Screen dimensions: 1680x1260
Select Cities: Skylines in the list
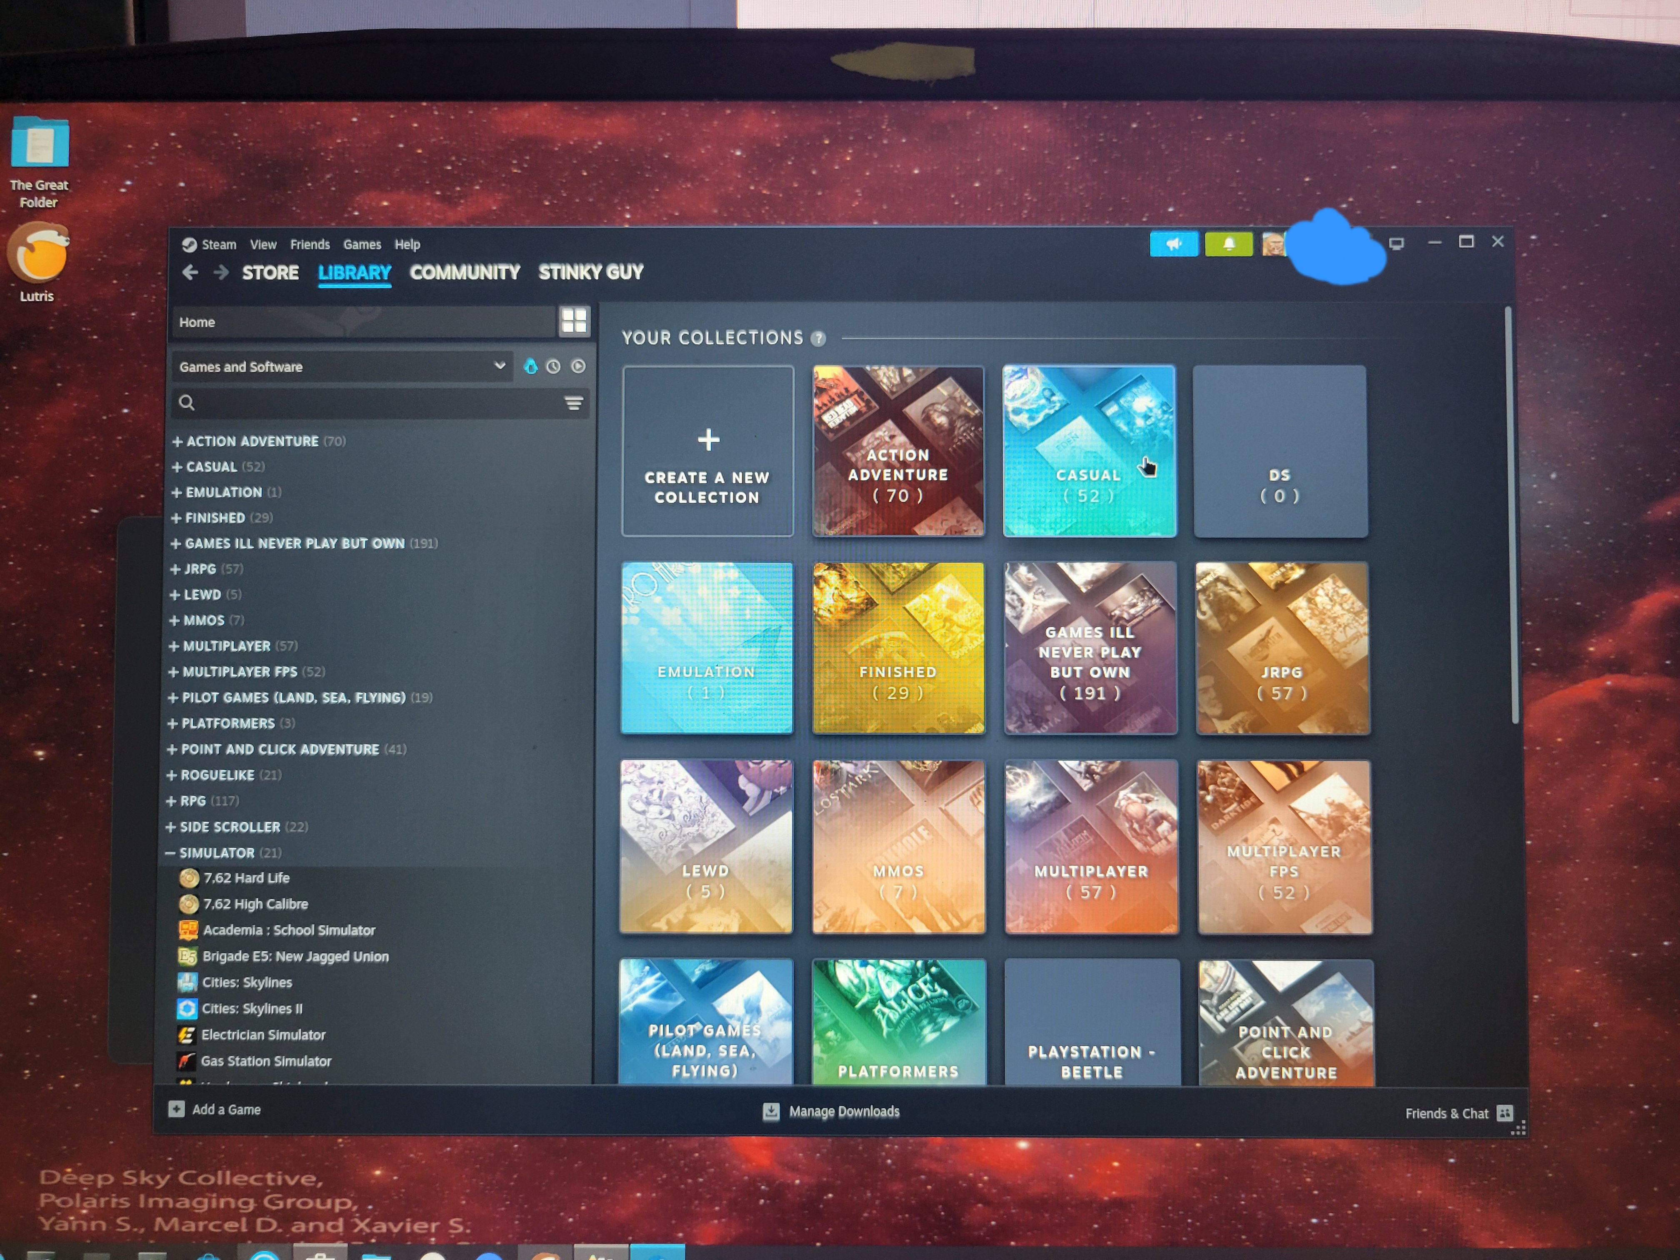click(247, 983)
